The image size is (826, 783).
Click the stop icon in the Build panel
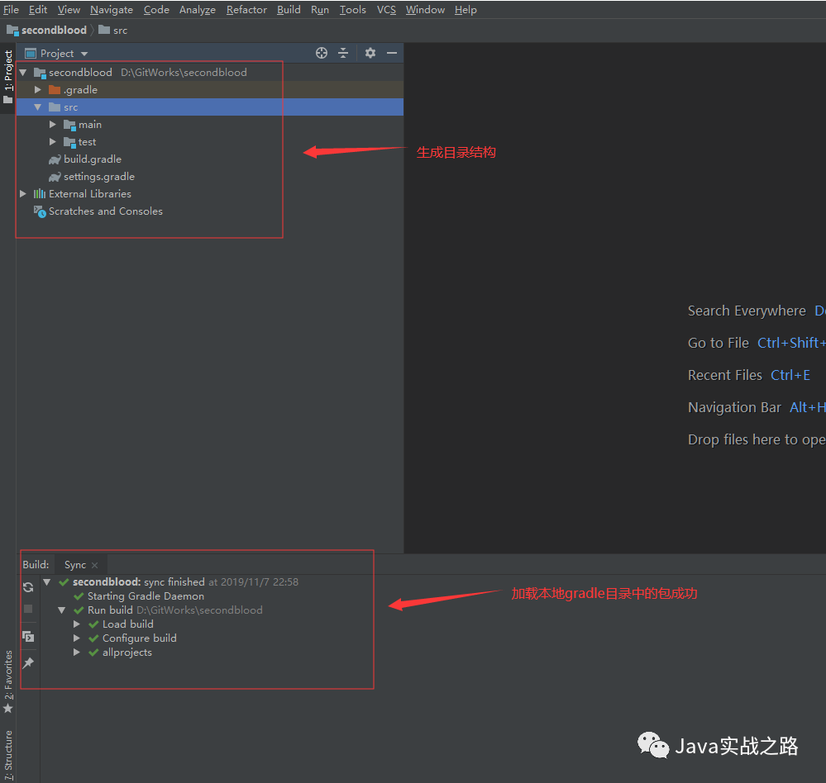tap(28, 609)
